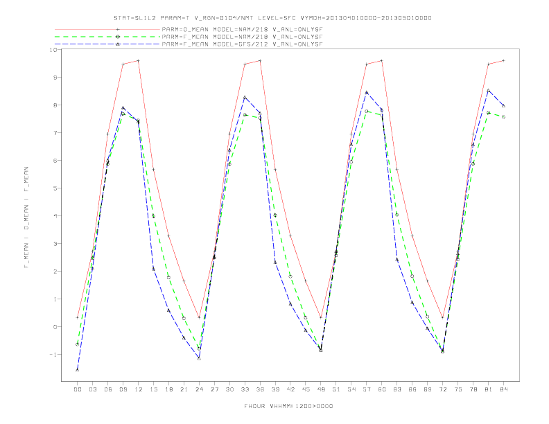This screenshot has height=424, width=549.
Task: Click the blue dashed legend line sample
Action: (x=107, y=44)
